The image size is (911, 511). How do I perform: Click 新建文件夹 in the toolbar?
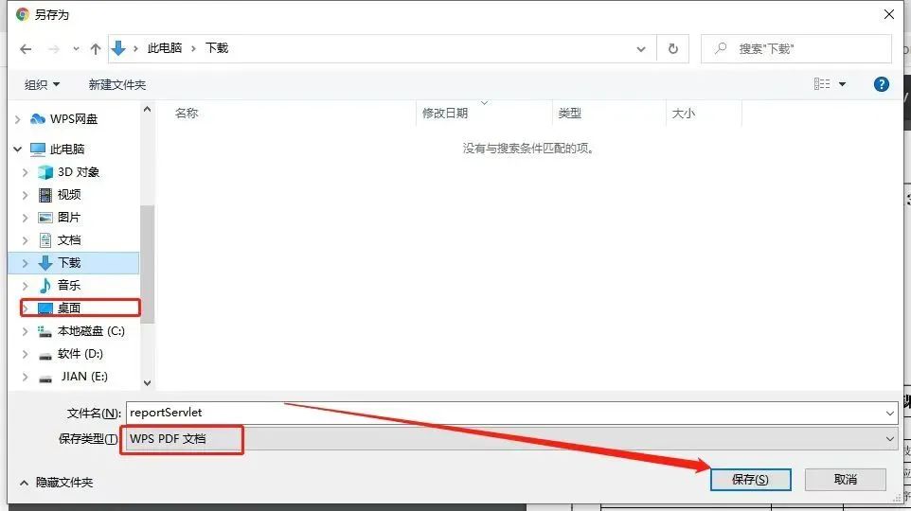(x=117, y=84)
